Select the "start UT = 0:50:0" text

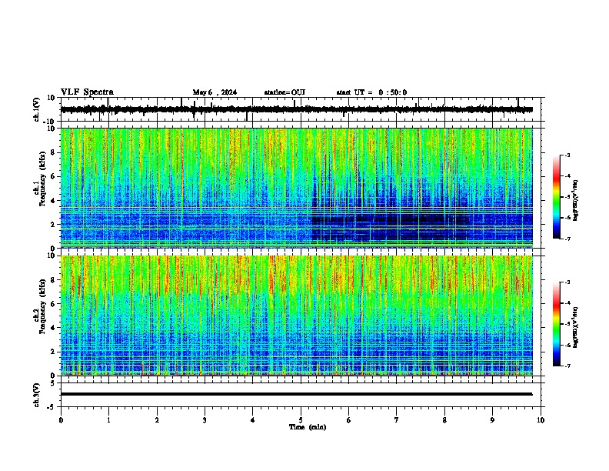(371, 92)
